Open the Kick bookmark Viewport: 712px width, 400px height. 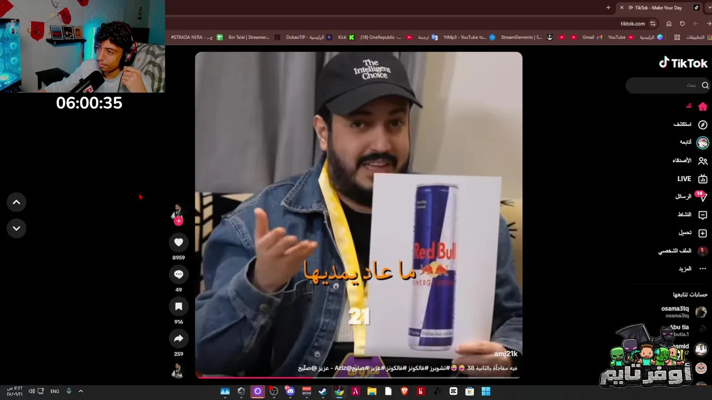coord(346,37)
